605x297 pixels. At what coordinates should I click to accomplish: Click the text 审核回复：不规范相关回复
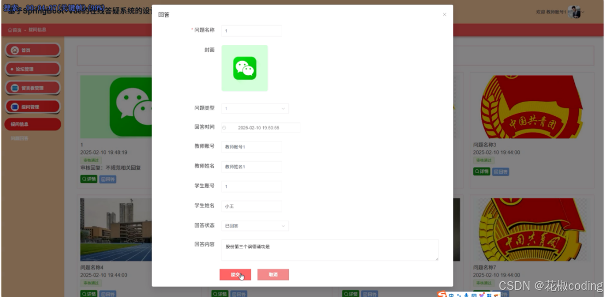point(110,168)
